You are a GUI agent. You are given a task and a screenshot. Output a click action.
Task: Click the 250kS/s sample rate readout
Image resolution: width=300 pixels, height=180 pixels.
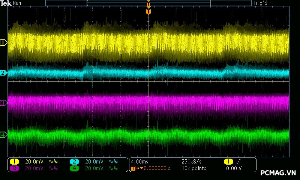coord(191,162)
